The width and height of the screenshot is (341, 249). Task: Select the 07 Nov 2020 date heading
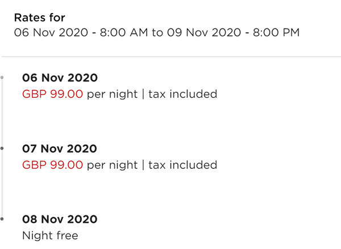click(x=60, y=149)
